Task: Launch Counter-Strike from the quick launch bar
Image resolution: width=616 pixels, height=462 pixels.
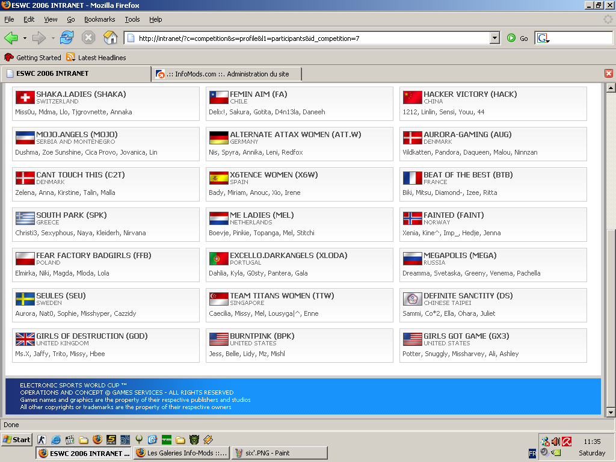Action: 42,440
